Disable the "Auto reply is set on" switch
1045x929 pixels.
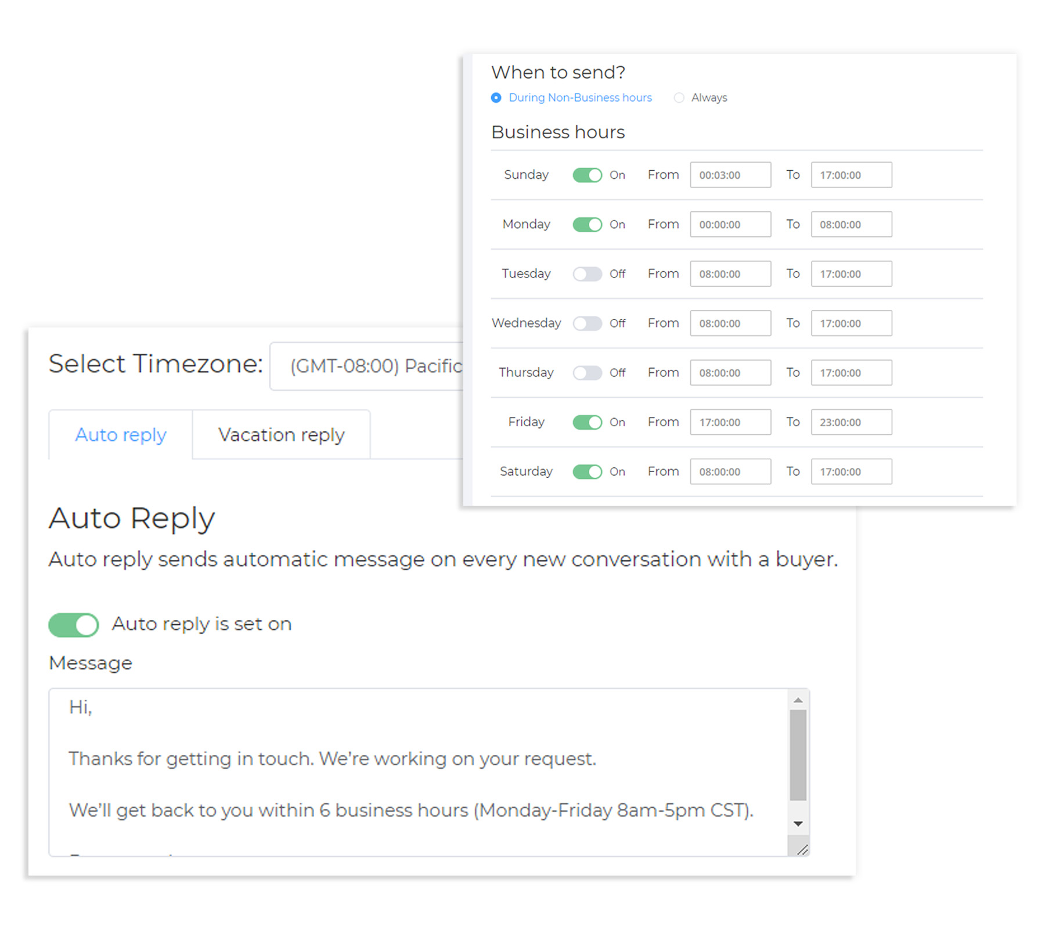(72, 624)
